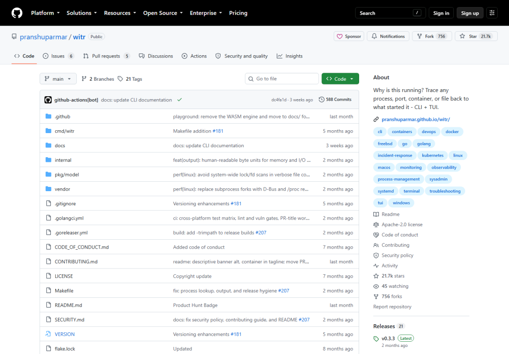Click the folder icon of the vendor row
The height and width of the screenshot is (354, 509).
tap(49, 189)
